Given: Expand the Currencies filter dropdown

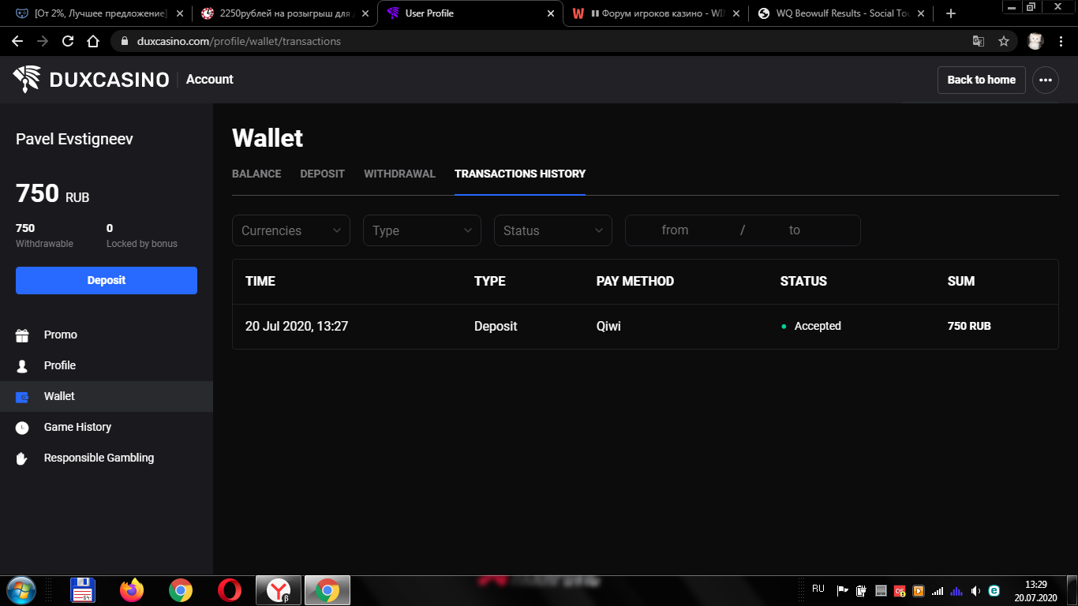Looking at the screenshot, I should pos(290,230).
